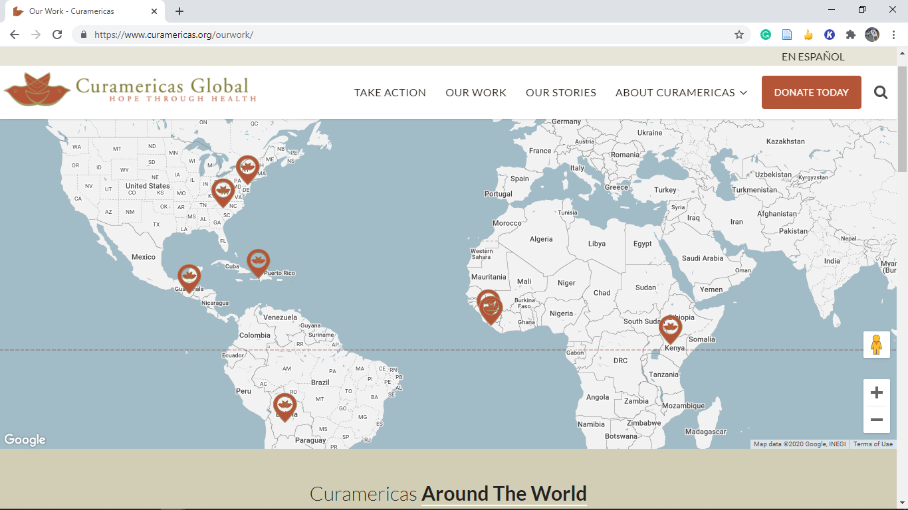Click the blue document extension icon
The width and height of the screenshot is (908, 510).
pos(787,35)
